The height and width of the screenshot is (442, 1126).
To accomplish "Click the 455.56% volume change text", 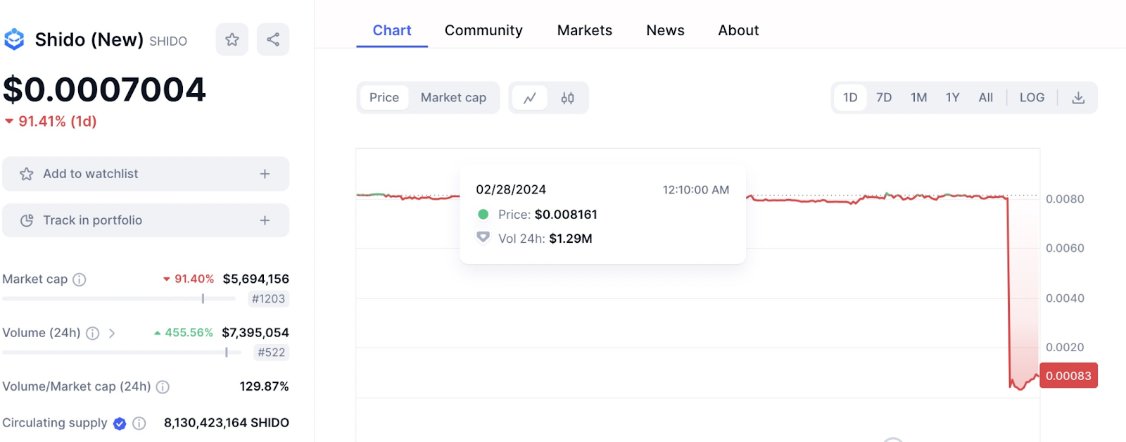I will point(184,333).
